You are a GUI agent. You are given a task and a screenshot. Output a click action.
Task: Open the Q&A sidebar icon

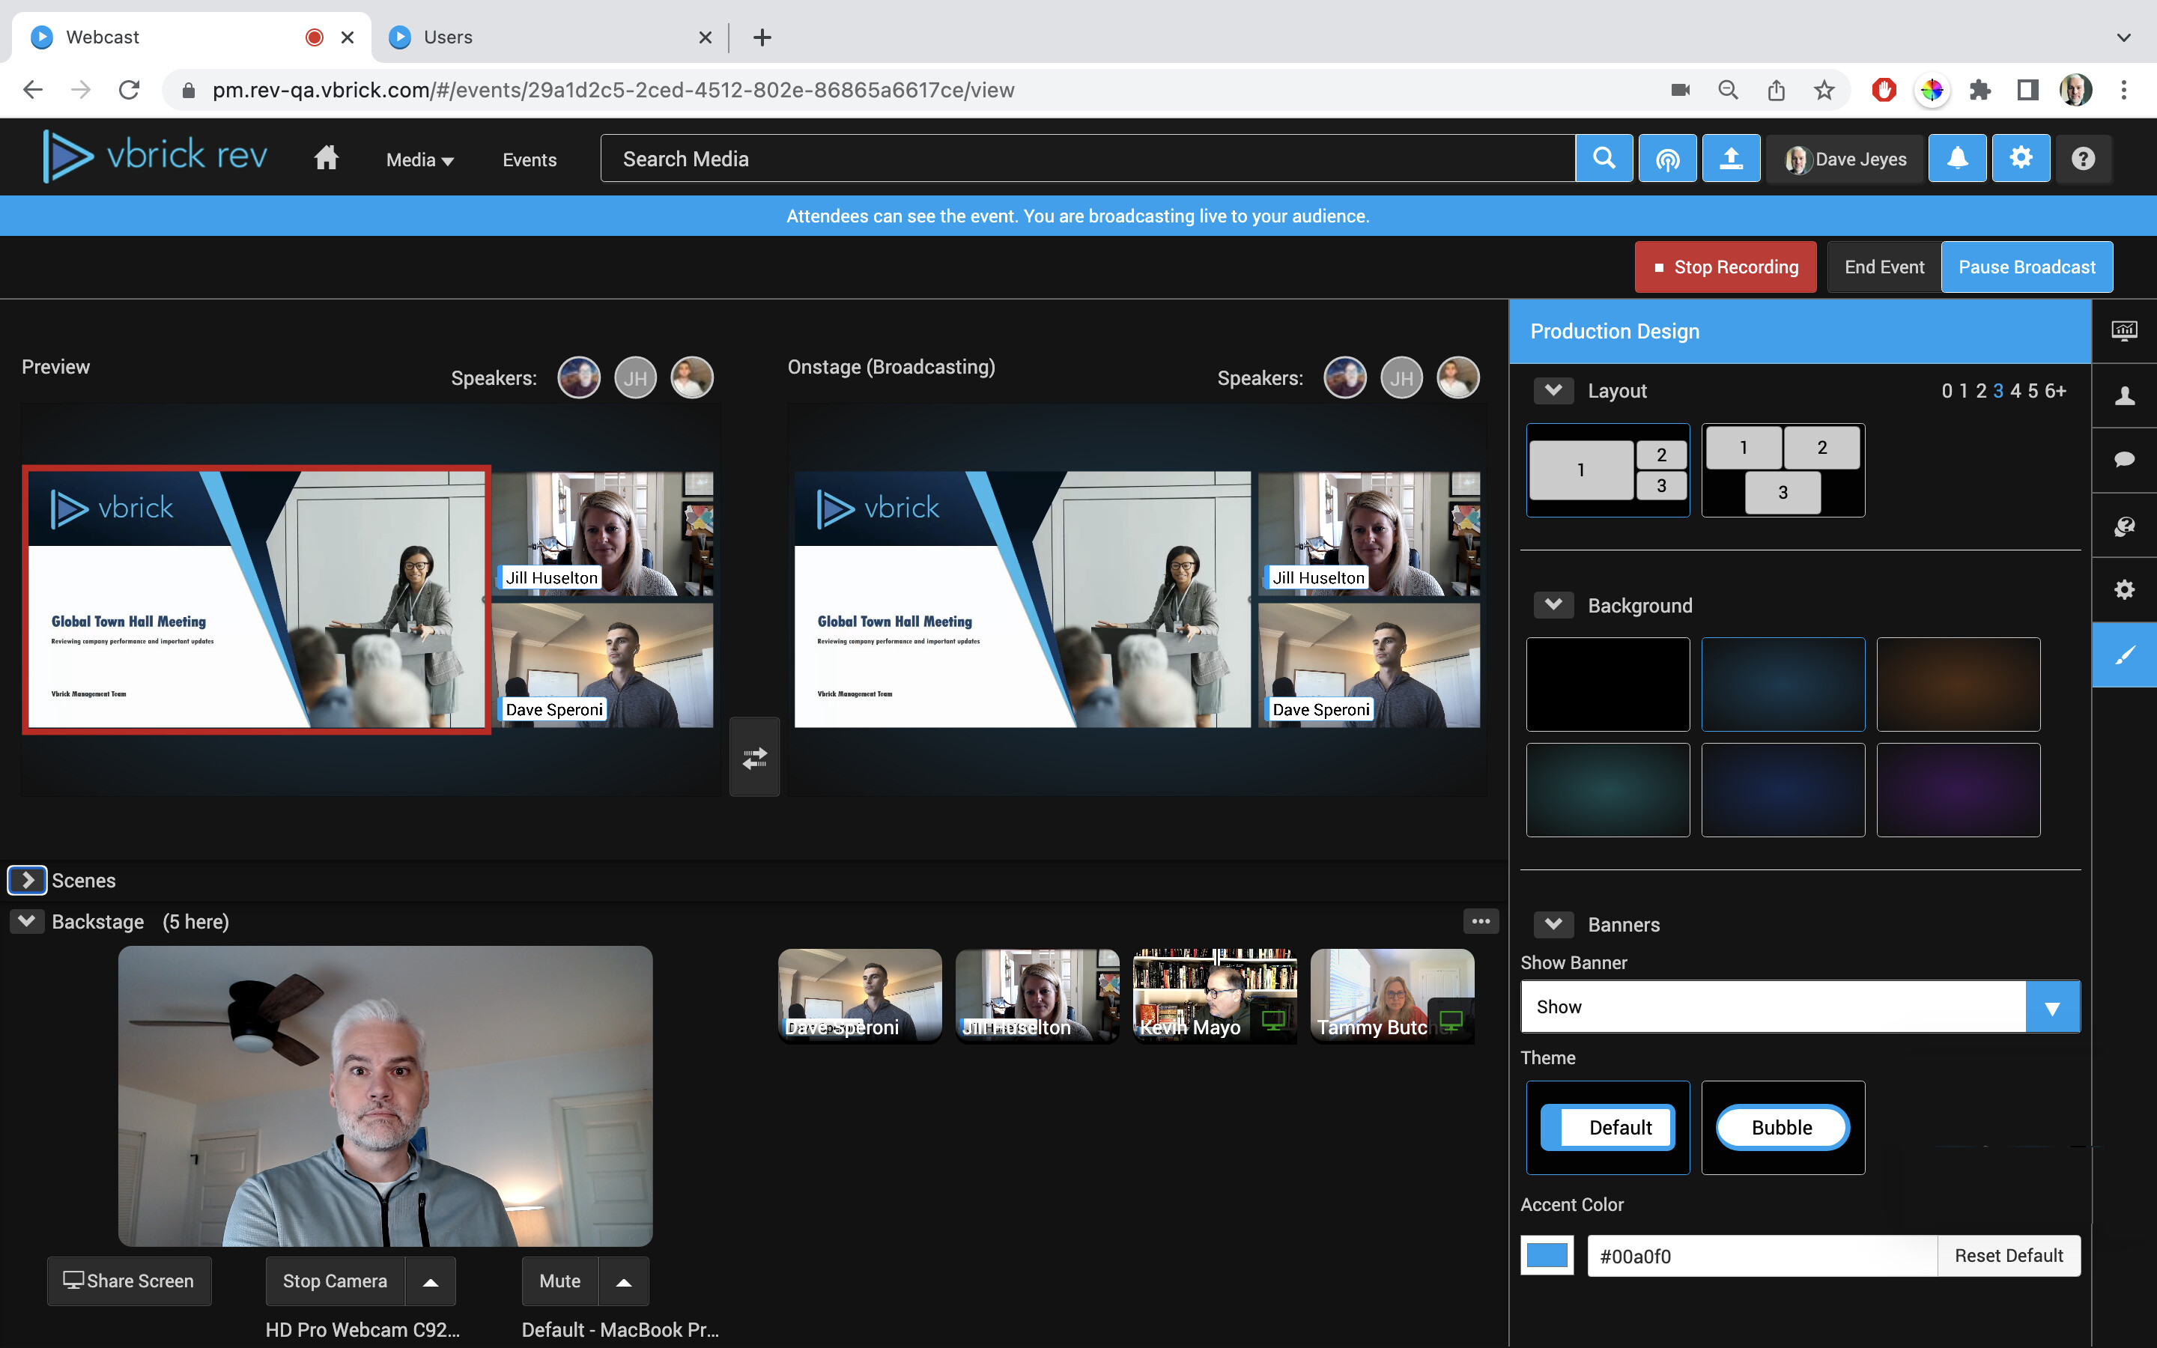click(2124, 526)
